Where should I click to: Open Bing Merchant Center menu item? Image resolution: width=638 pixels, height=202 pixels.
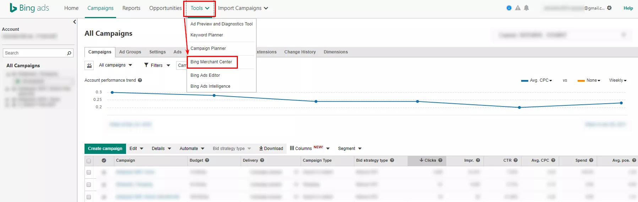click(211, 62)
